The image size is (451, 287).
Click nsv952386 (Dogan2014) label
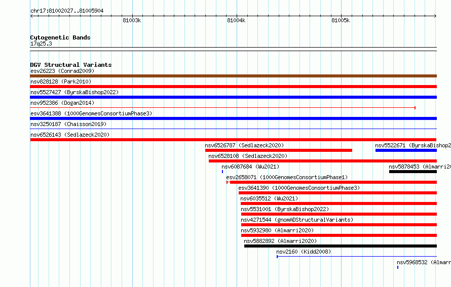(62, 103)
